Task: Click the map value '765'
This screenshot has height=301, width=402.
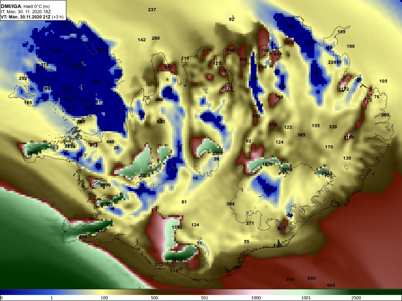Action: 222,71
